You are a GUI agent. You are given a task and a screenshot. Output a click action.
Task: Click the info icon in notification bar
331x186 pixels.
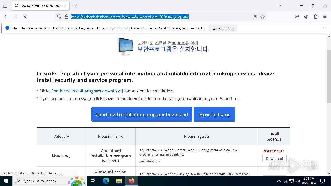tap(7, 28)
